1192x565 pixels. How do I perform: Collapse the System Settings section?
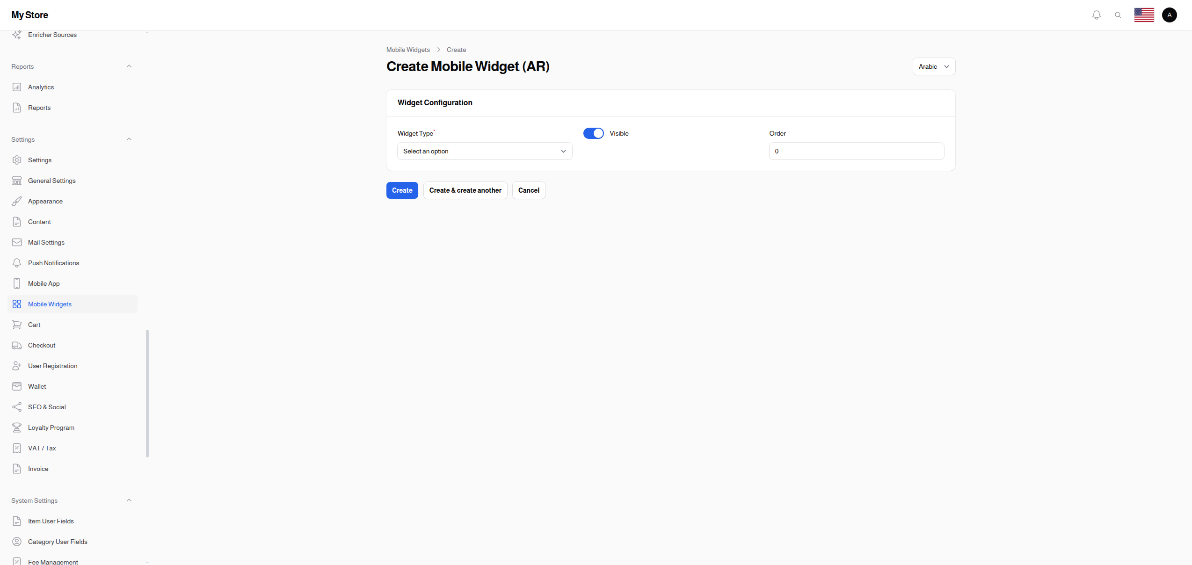click(129, 500)
